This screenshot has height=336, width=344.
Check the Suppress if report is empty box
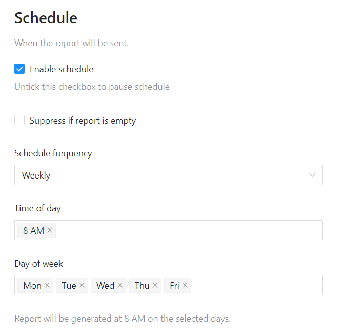pyautogui.click(x=19, y=121)
